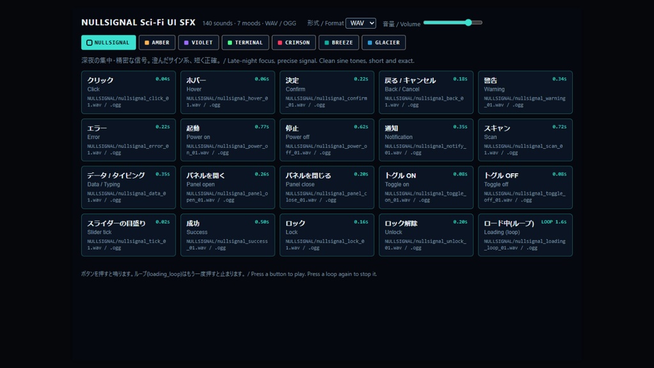Viewport: 654px width, 368px height.
Task: Select the GLACIER mood tab
Action: [384, 43]
